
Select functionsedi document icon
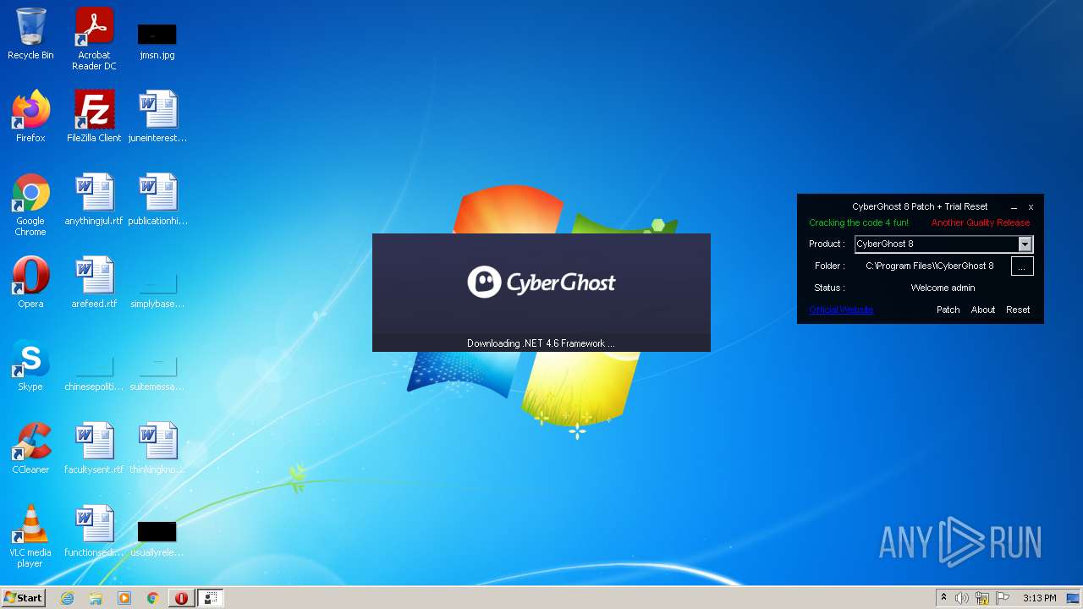[x=94, y=530]
